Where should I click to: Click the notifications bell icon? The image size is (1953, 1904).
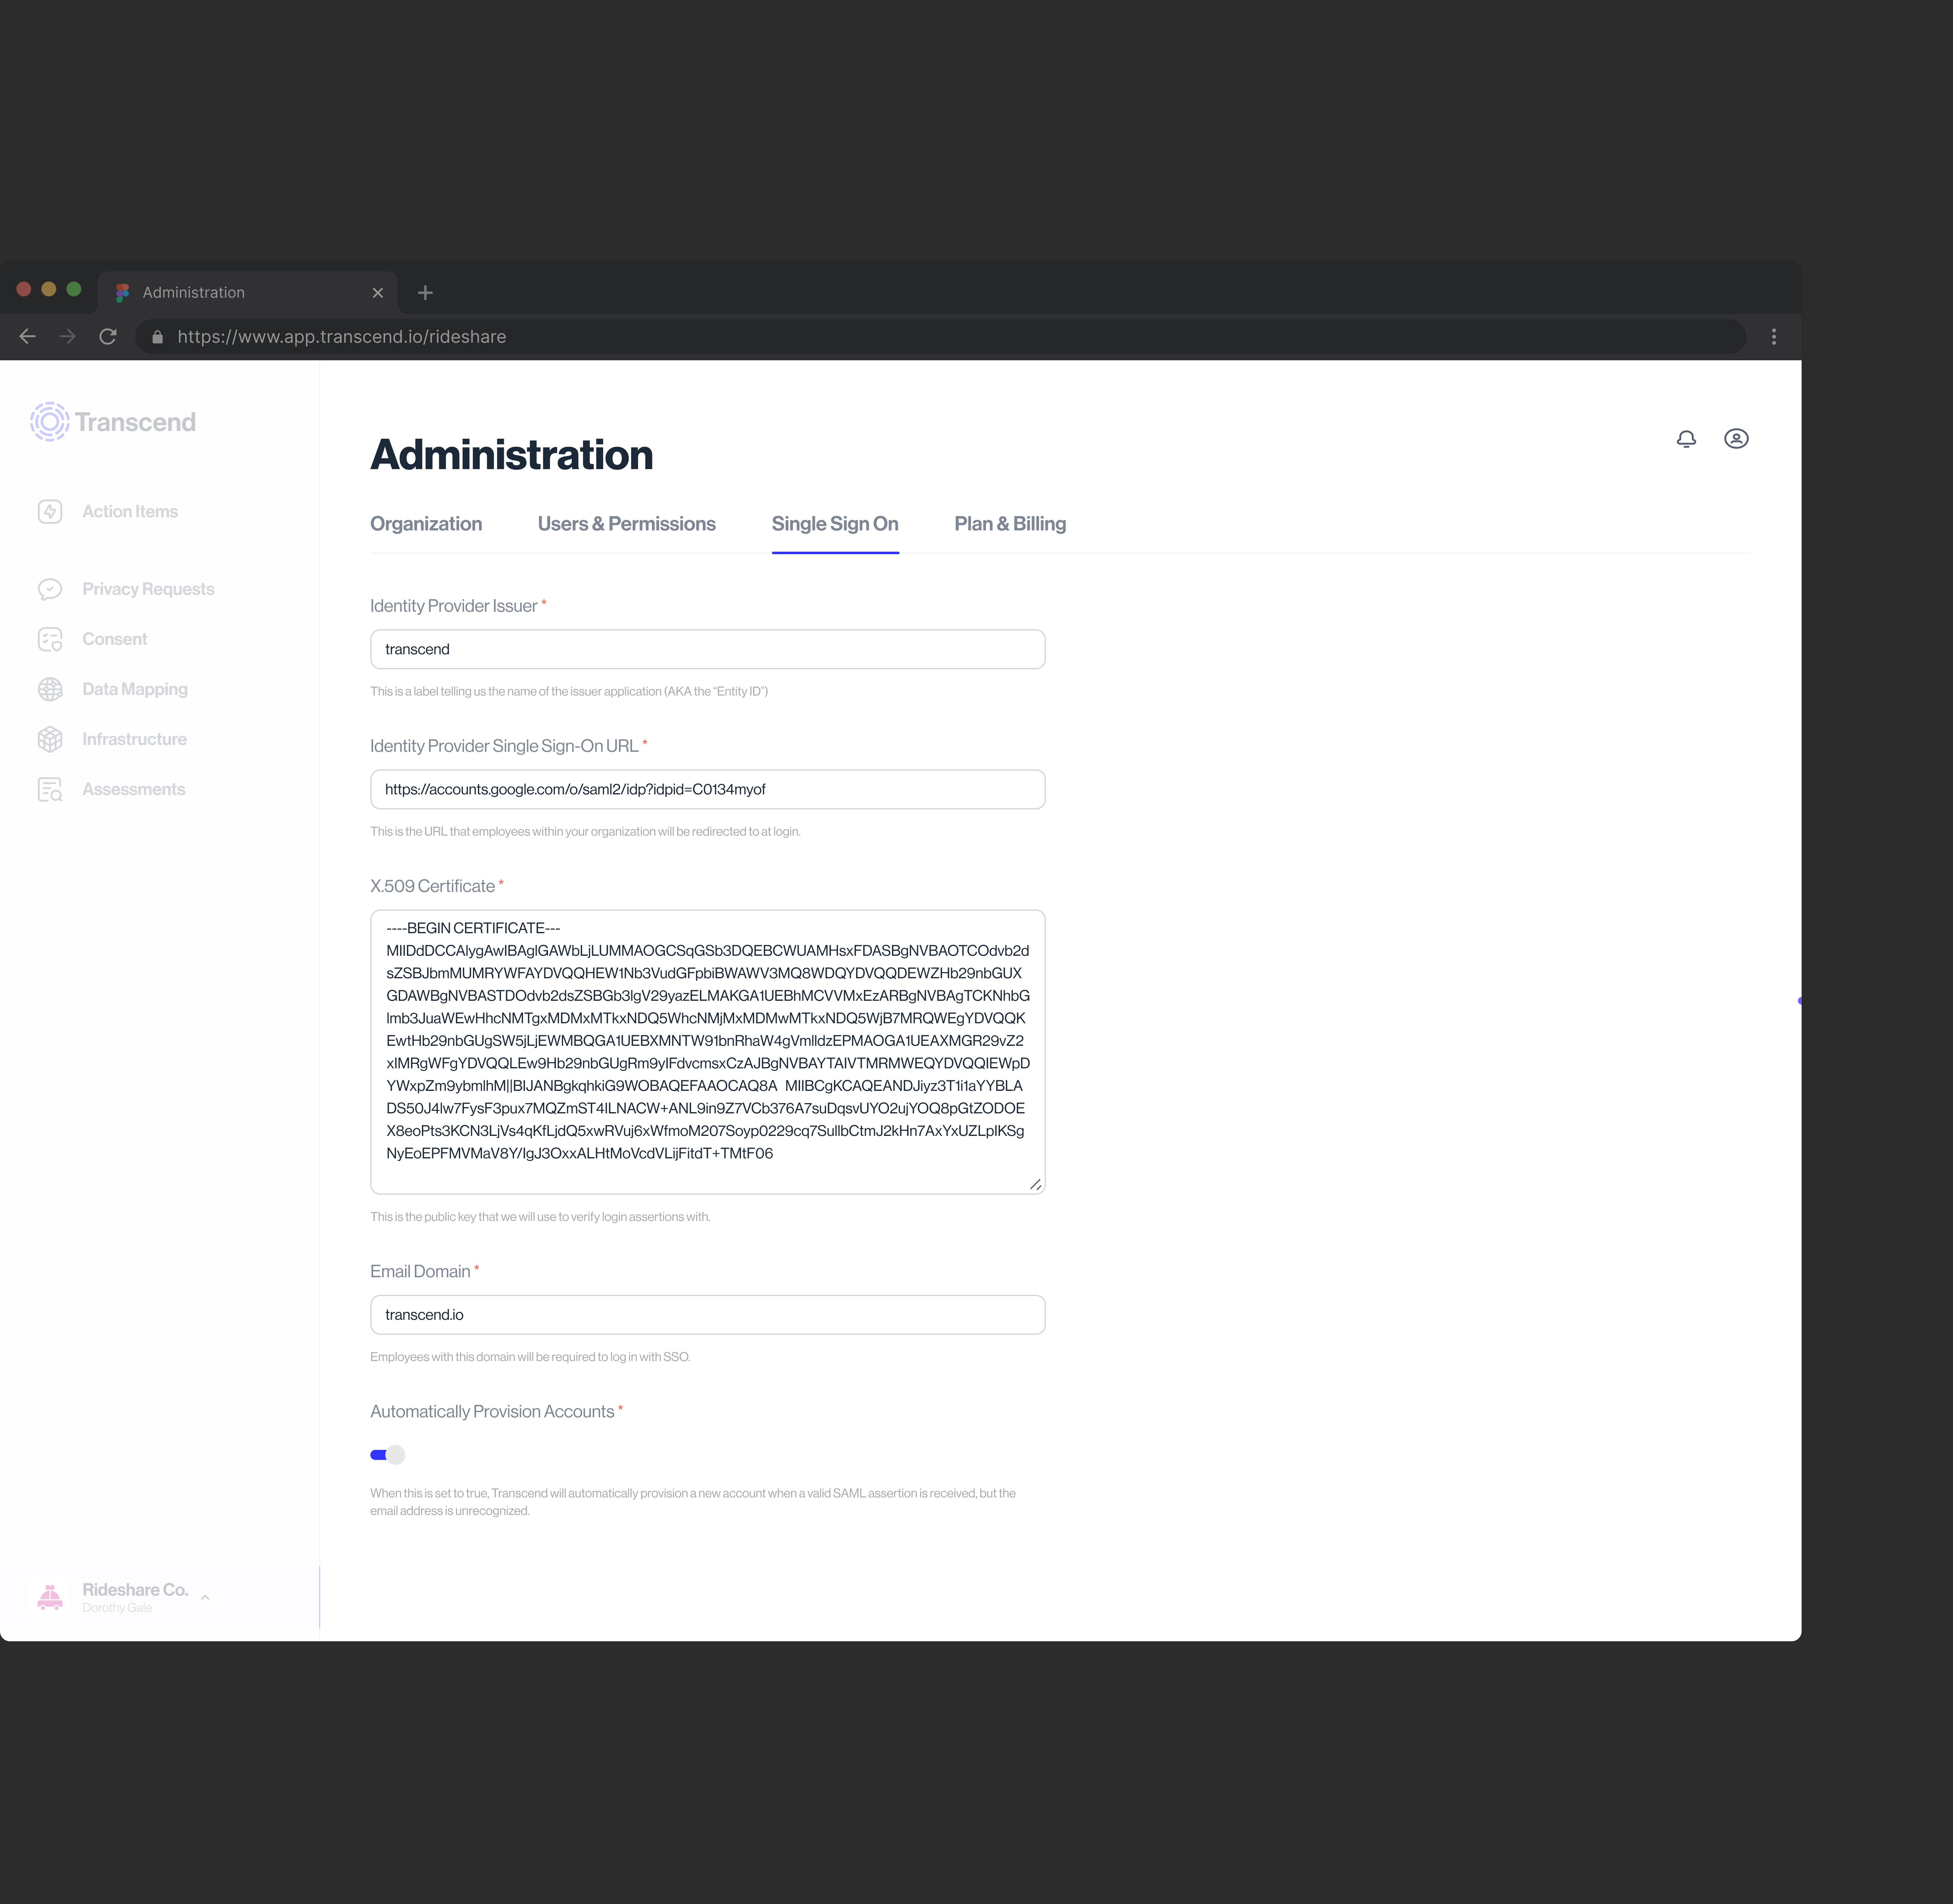coord(1686,439)
